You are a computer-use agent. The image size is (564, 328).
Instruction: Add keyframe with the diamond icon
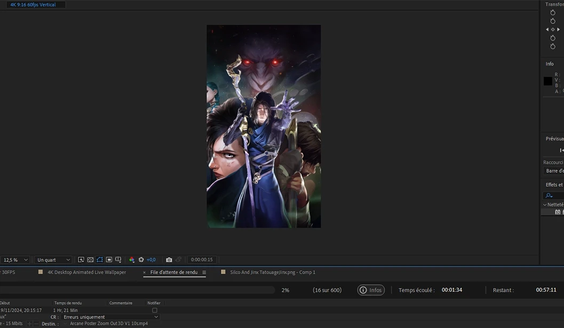553,29
